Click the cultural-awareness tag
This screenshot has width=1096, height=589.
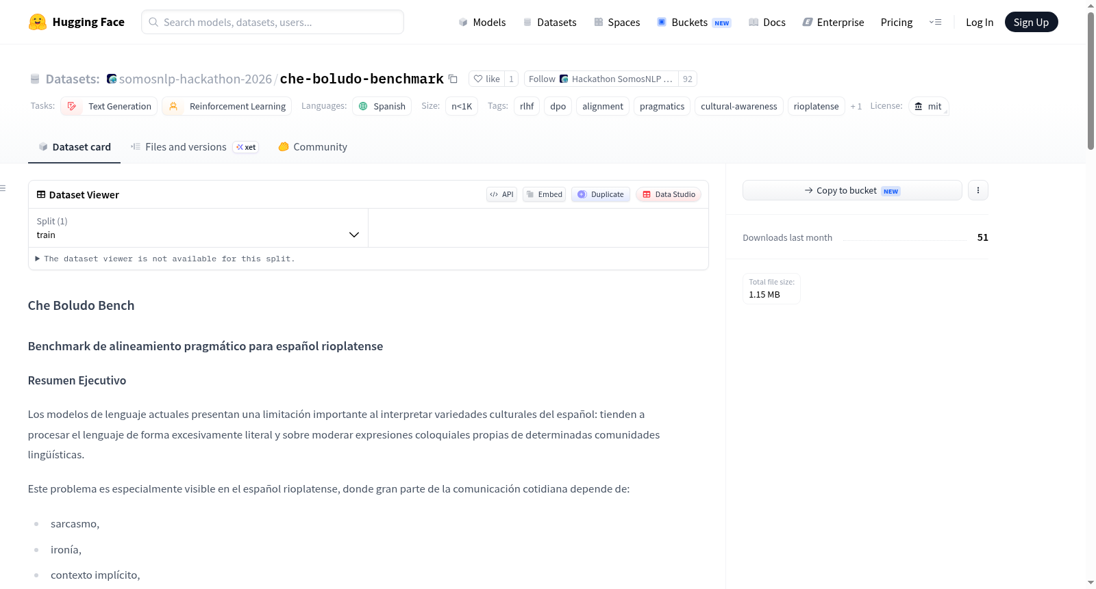[738, 106]
